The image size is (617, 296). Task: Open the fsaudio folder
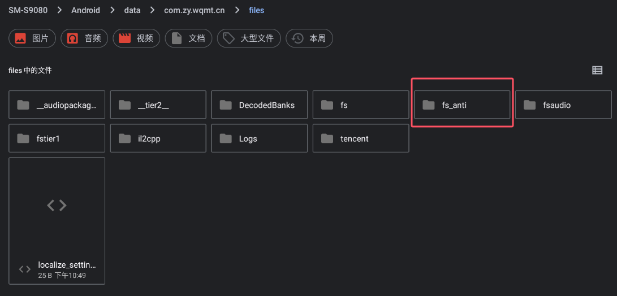563,105
